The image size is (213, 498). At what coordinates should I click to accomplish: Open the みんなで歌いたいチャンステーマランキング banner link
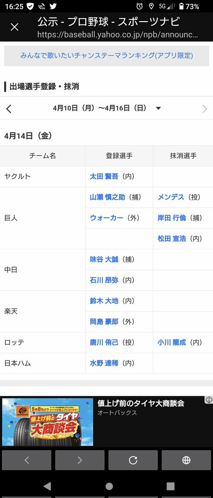[x=106, y=56]
